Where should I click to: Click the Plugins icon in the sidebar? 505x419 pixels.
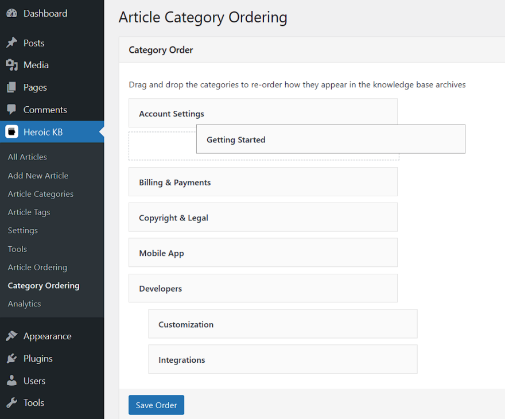pos(13,358)
